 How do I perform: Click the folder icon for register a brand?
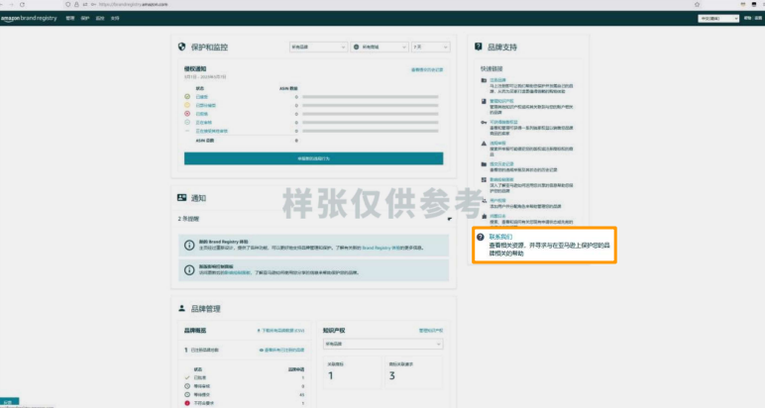(484, 80)
